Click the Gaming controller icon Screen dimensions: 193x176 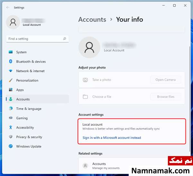point(11,118)
